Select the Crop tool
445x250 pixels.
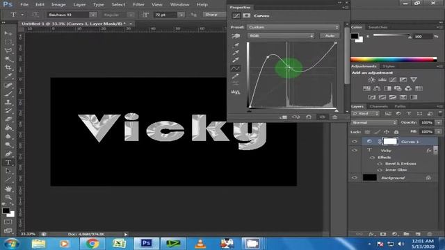(x=8, y=67)
